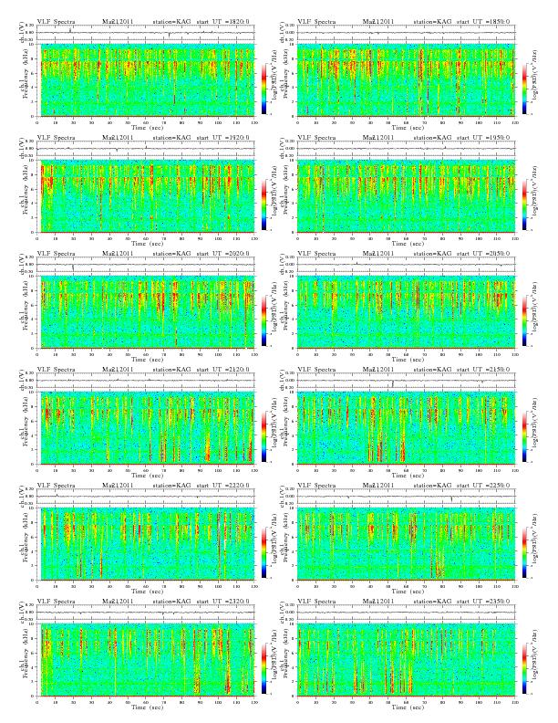Click the 'start UT =2020:0' title text

coord(223,254)
